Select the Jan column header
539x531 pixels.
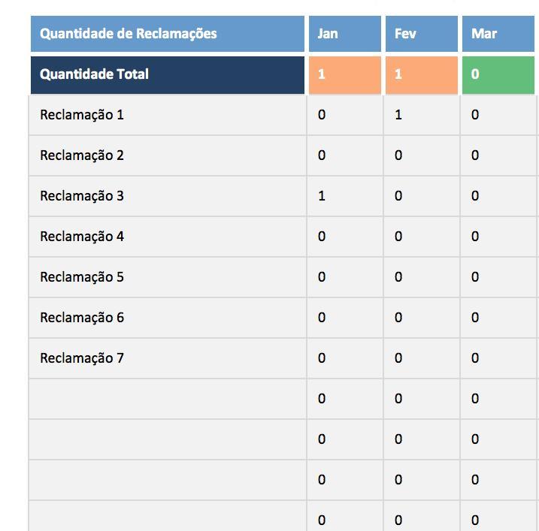(x=344, y=34)
